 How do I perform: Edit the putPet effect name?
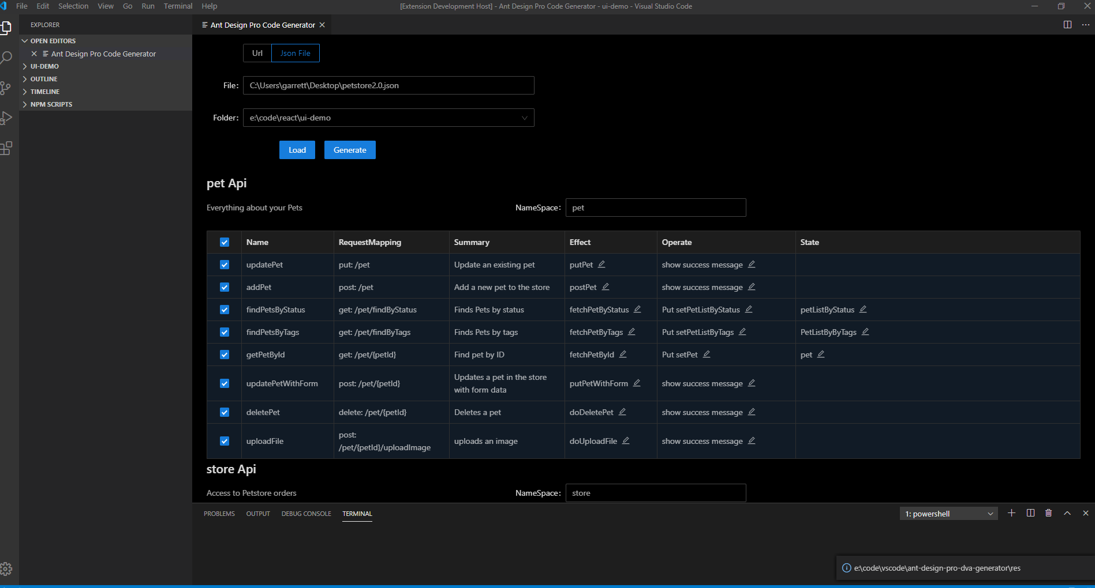click(601, 264)
